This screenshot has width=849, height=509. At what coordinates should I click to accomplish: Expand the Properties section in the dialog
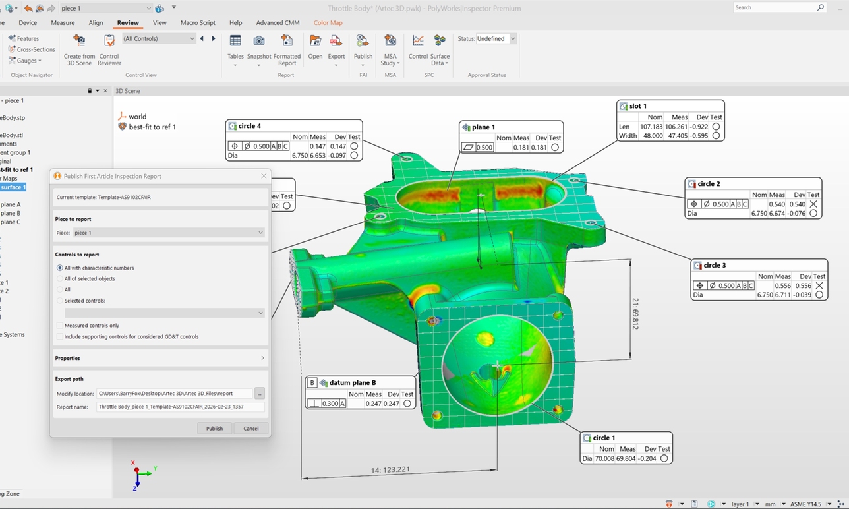tap(160, 358)
